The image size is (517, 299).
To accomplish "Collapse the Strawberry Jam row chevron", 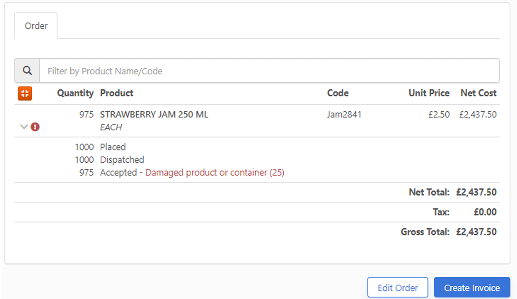I will click(x=24, y=127).
